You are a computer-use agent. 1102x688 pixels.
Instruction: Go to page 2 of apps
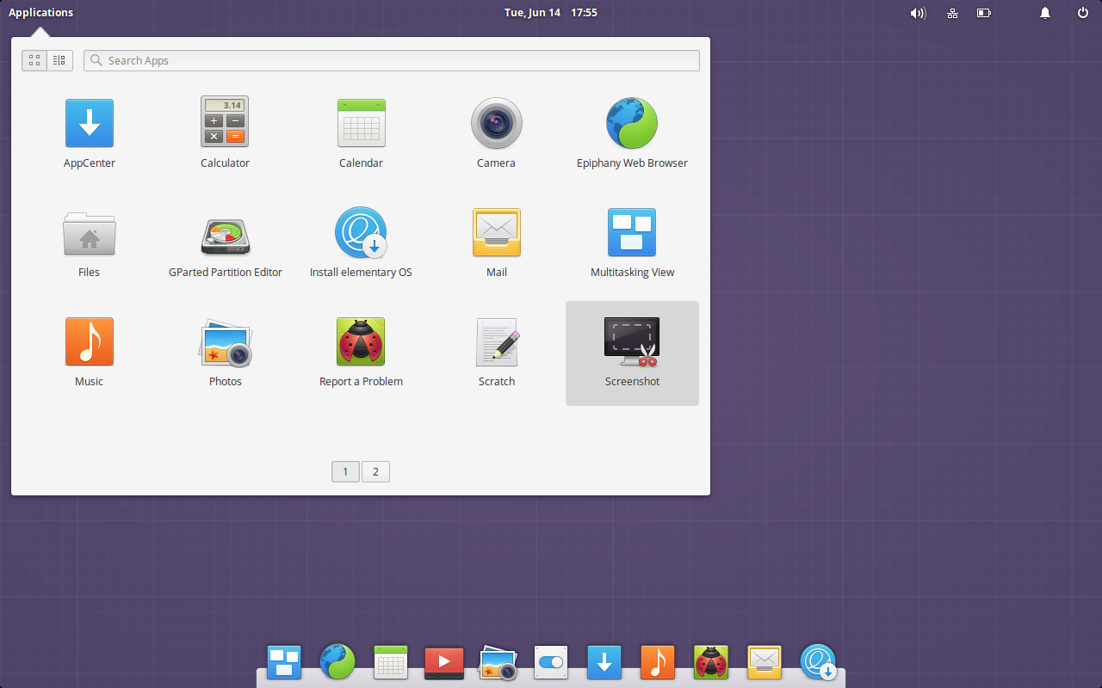coord(375,471)
